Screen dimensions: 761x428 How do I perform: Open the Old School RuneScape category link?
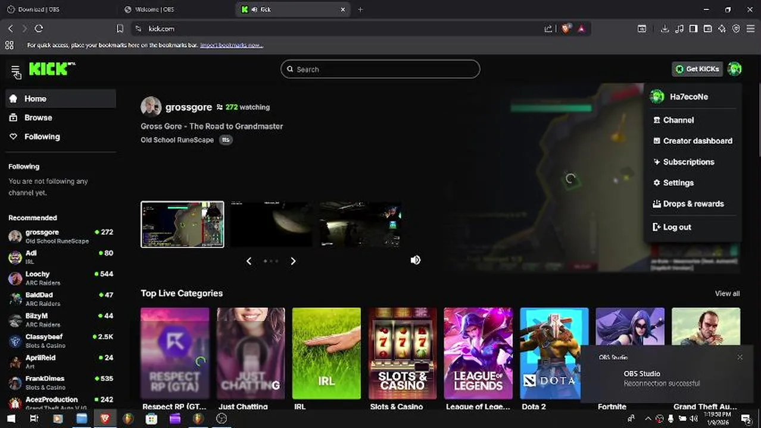coord(177,140)
